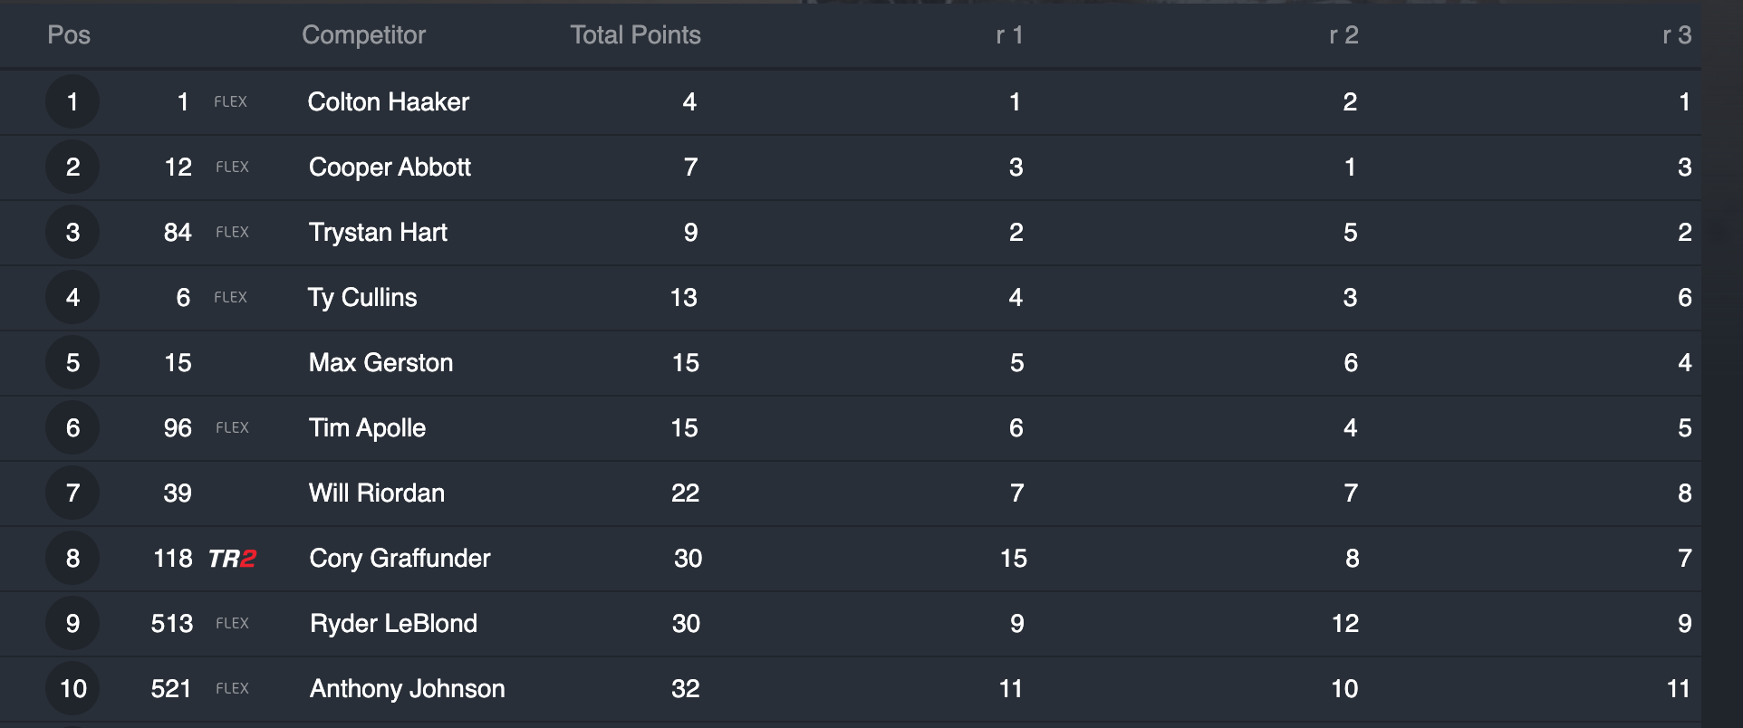
Task: Click the FLEX logo beside Ryder LeBlond
Action: pos(232,624)
